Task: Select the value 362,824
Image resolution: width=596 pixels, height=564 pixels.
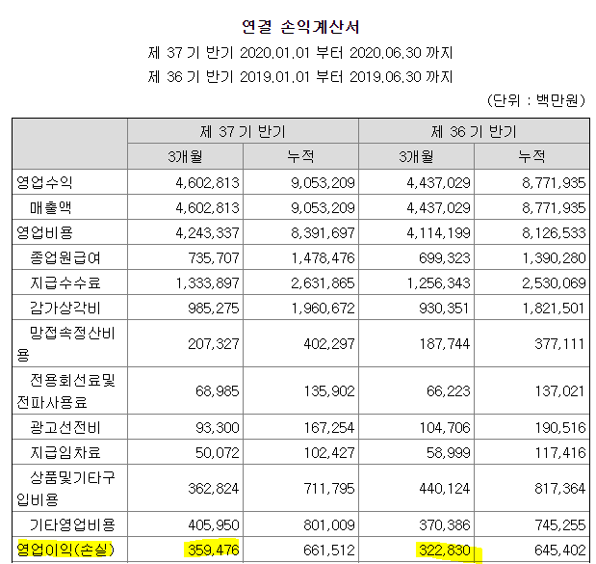Action: click(214, 489)
